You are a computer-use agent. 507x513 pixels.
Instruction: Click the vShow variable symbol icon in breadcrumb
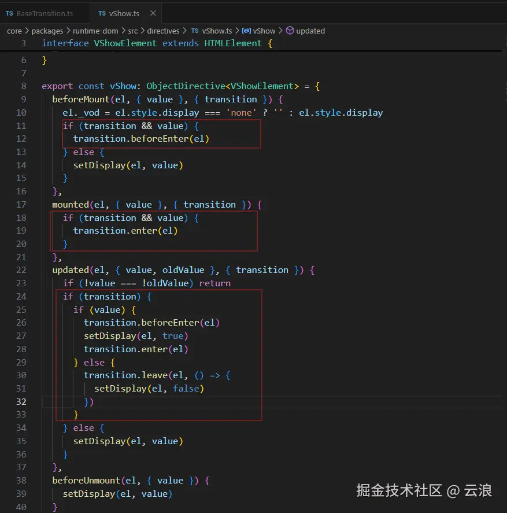click(246, 31)
